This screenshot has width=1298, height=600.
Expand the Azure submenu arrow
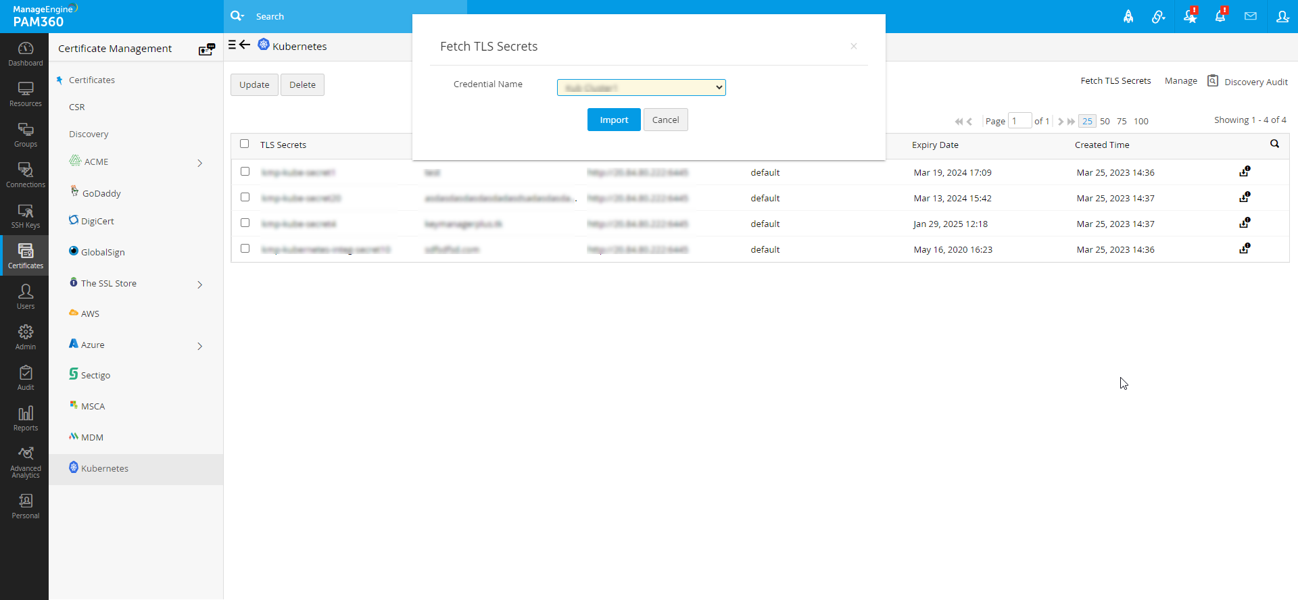pyautogui.click(x=199, y=346)
